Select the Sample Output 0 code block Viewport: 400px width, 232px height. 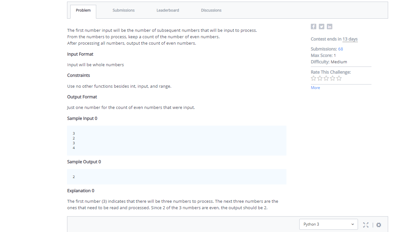pyautogui.click(x=176, y=176)
